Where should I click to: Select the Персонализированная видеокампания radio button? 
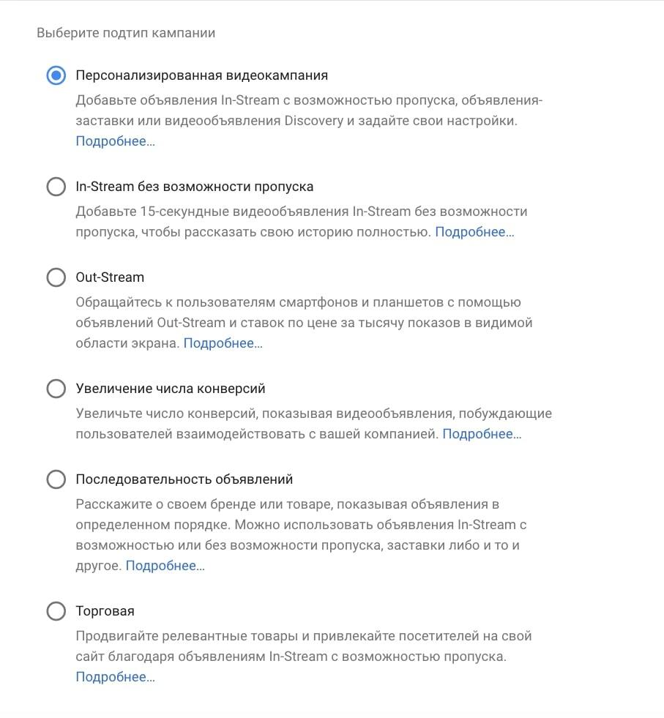pos(56,75)
